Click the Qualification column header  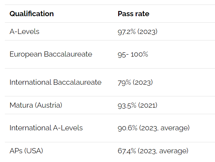[x=32, y=14]
